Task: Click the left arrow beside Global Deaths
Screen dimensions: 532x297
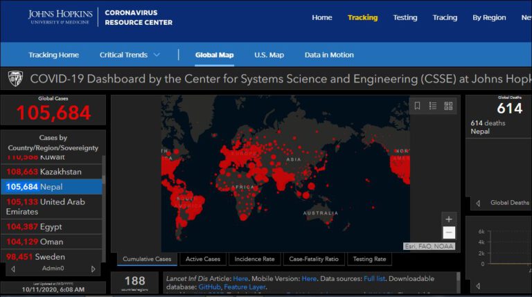Action: click(x=477, y=203)
